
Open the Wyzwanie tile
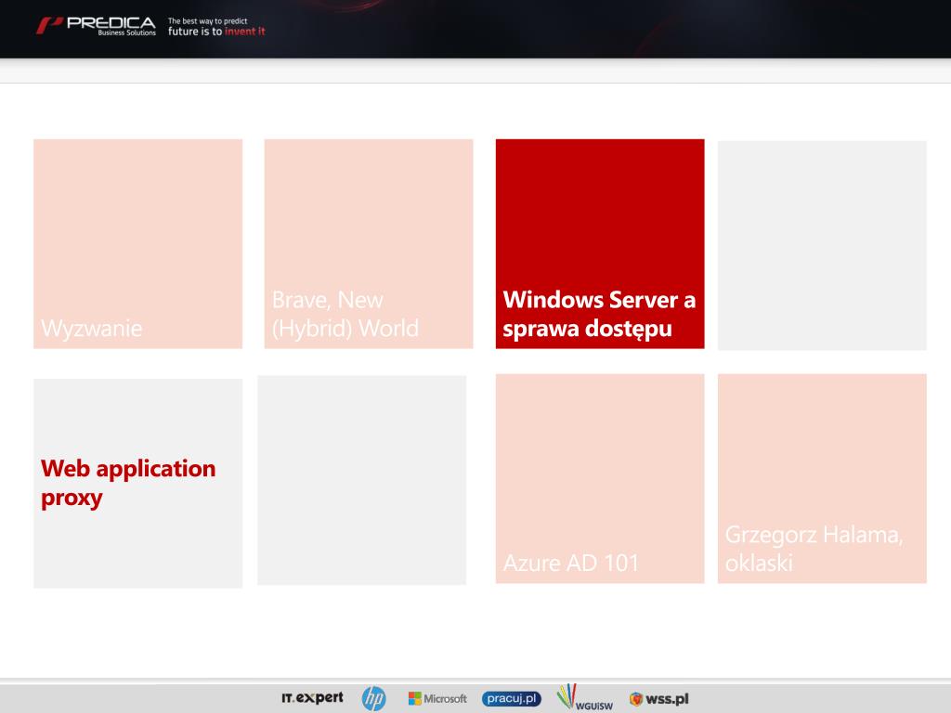[137, 244]
